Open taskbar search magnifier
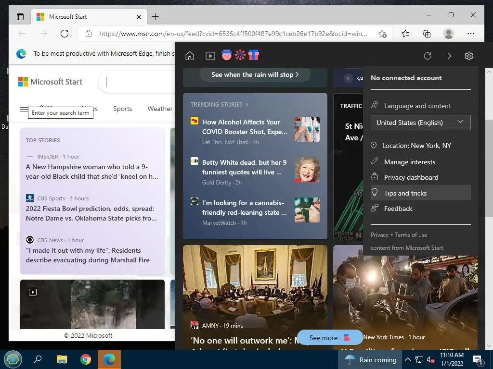The height and width of the screenshot is (369, 493). pos(38,359)
